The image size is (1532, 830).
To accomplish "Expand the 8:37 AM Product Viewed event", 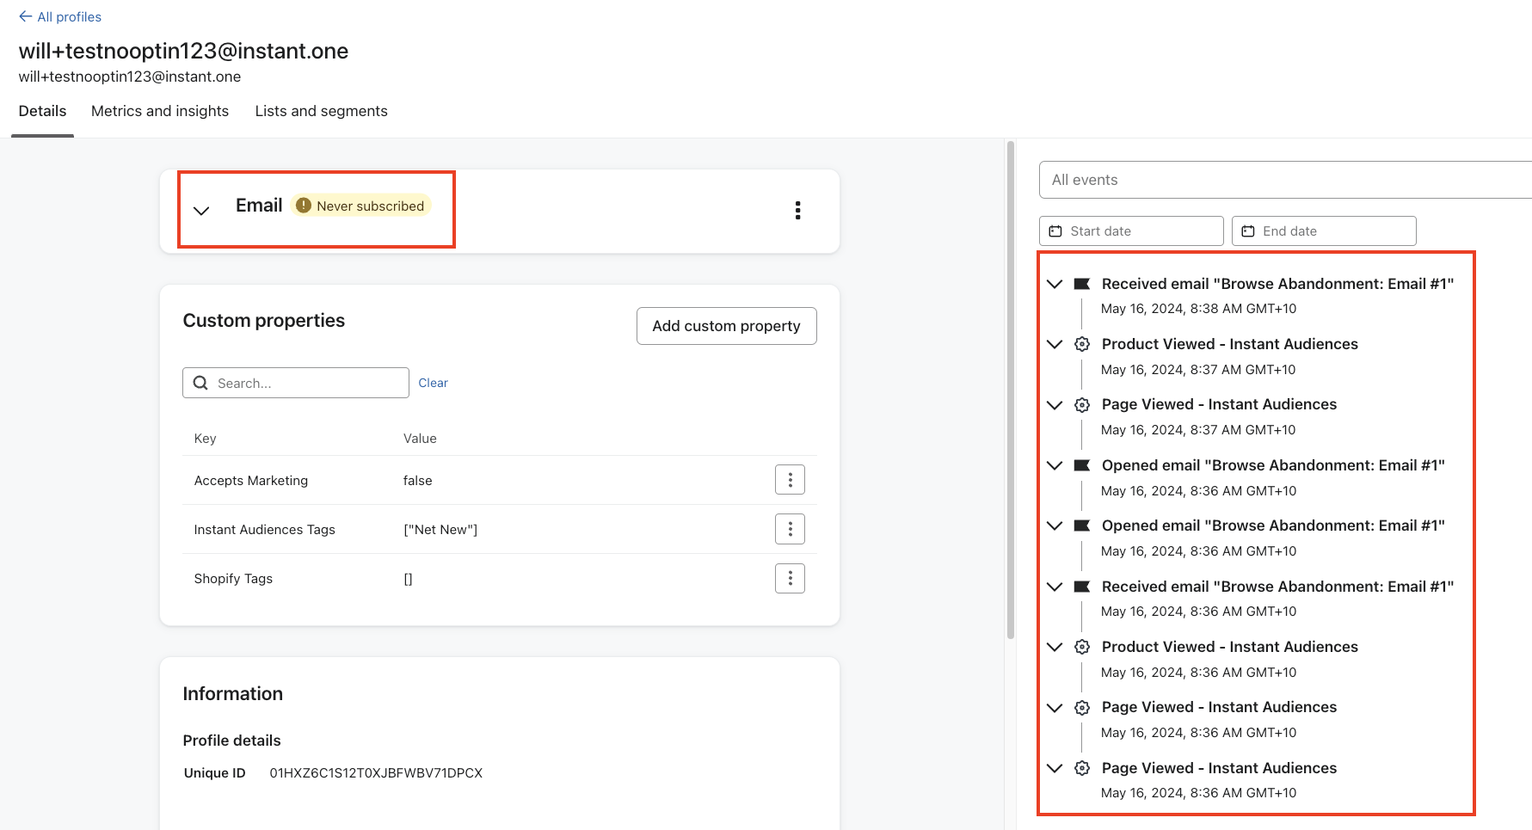I will [1055, 344].
